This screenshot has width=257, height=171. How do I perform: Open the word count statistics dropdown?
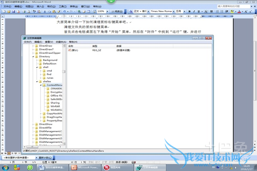point(36,158)
